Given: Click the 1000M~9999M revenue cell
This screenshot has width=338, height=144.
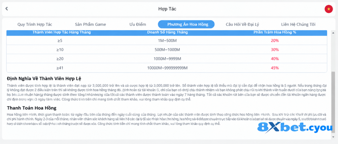Looking at the screenshot, I should coord(167,59).
